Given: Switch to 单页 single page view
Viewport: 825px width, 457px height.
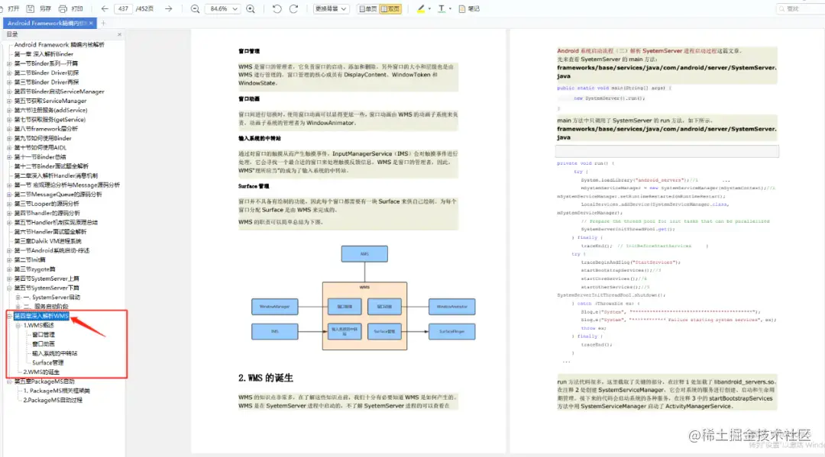Looking at the screenshot, I should (368, 9).
